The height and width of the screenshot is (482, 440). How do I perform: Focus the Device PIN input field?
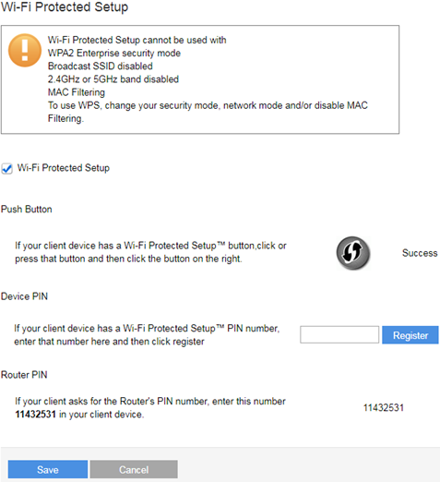pyautogui.click(x=339, y=334)
